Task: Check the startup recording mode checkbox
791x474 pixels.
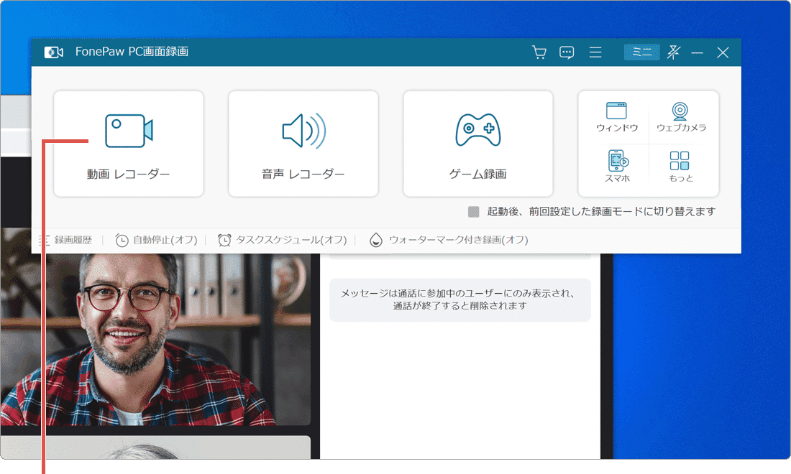Action: (473, 211)
